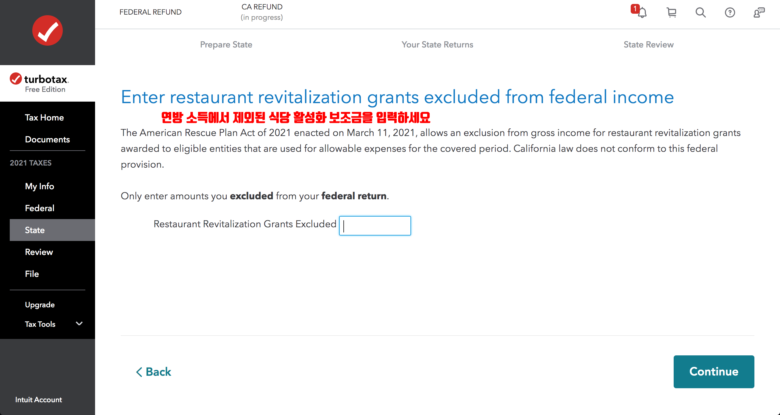Click the TurboTax Free Edition logo
Image resolution: width=780 pixels, height=415 pixels.
[x=39, y=83]
